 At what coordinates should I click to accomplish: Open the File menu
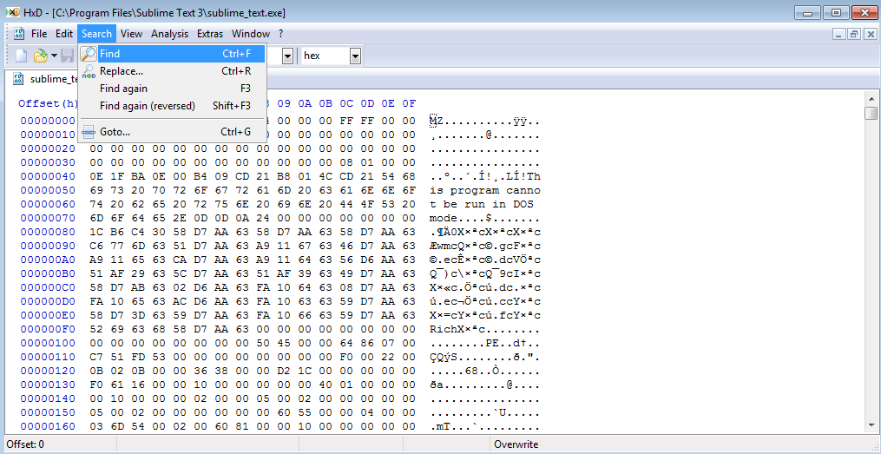[x=39, y=34]
